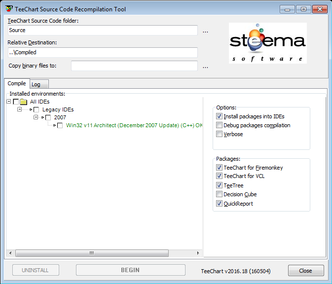The height and width of the screenshot is (284, 332).
Task: Click the Relative Destination field
Action: (x=103, y=52)
